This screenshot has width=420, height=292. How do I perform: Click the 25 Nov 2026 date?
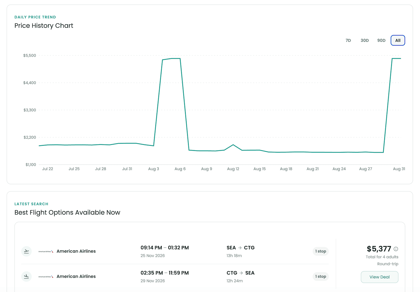153,256
